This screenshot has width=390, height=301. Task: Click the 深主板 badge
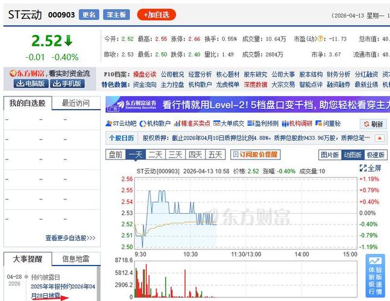click(x=116, y=14)
